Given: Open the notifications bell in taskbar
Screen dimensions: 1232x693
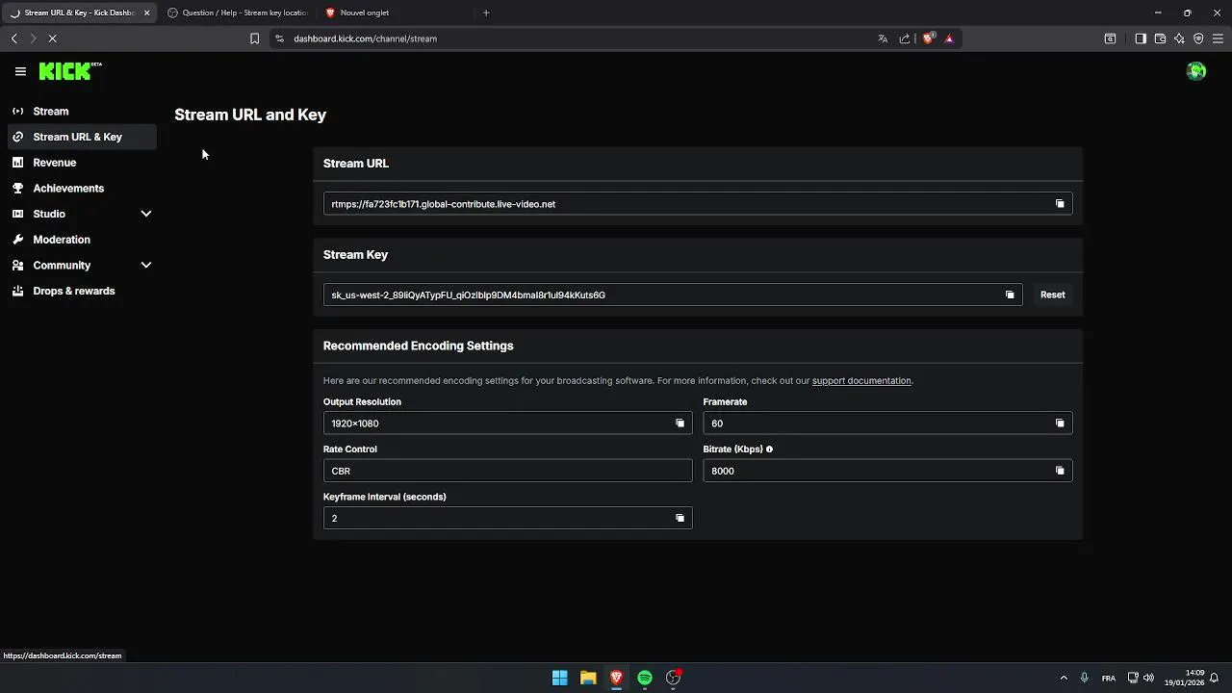Looking at the screenshot, I should (1215, 678).
